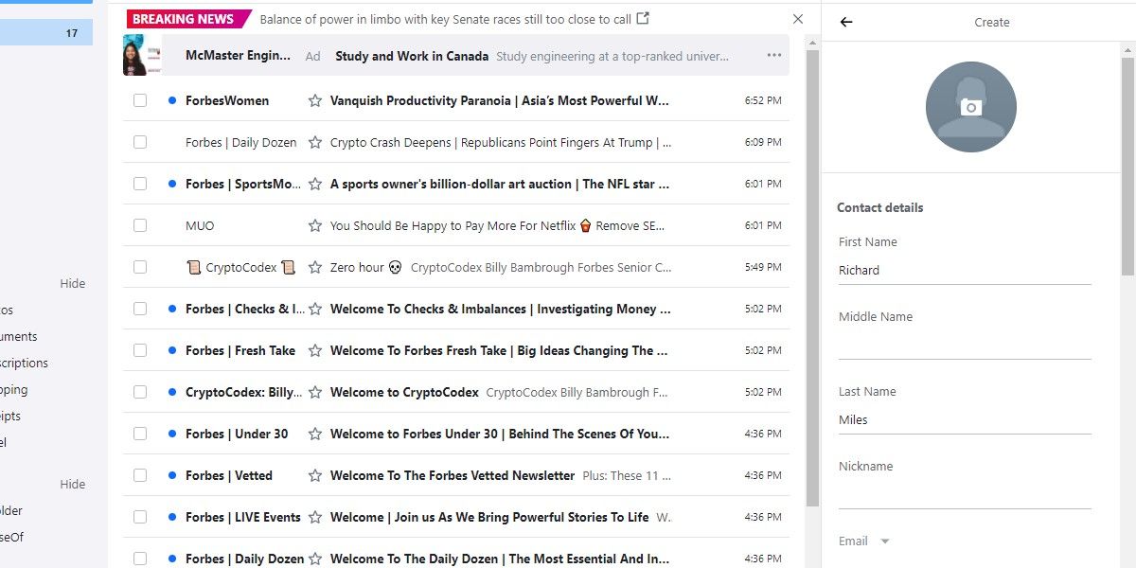Star the MUO Netflix email

[x=314, y=225]
